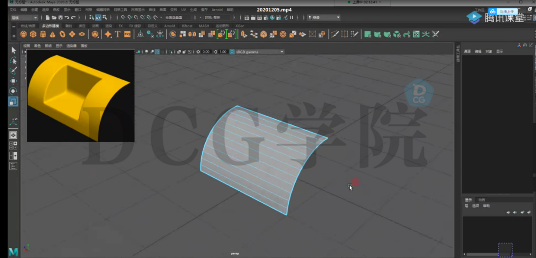536x258 pixels.
Task: Edit the gamma value 1.00 field
Action: [x=223, y=52]
